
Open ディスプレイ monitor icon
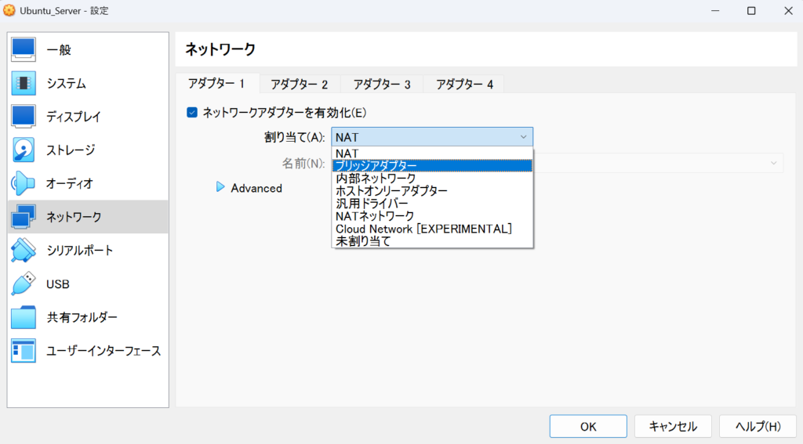(24, 117)
